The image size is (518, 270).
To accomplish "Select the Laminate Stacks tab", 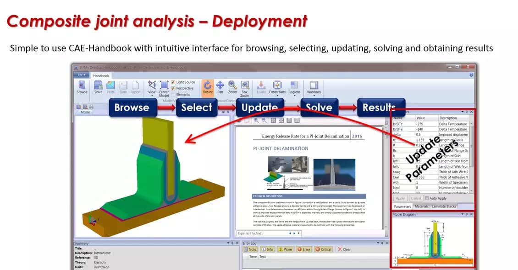I will click(444, 206).
